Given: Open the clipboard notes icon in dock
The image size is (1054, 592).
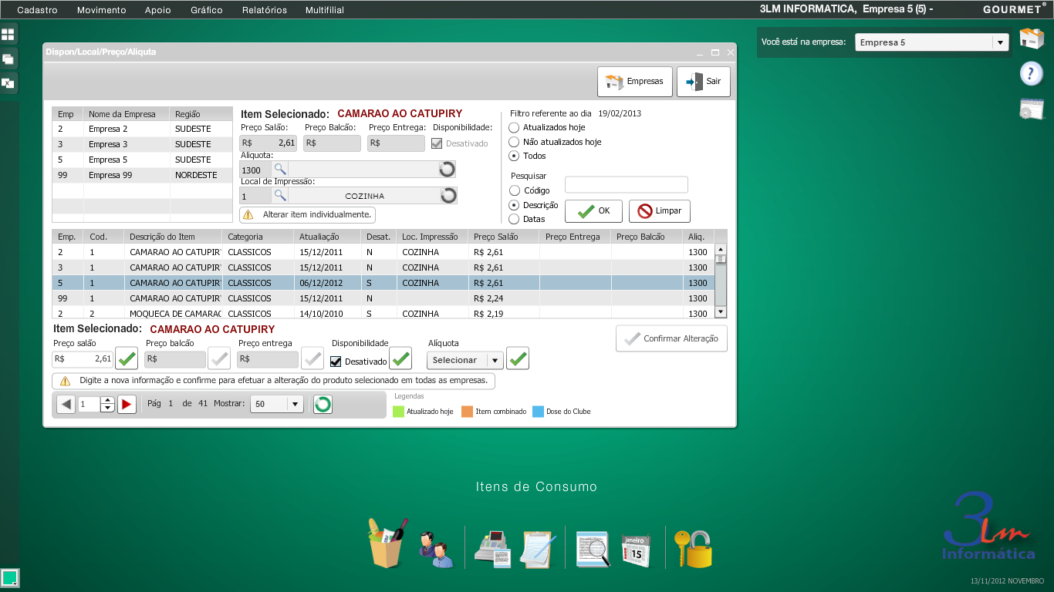Looking at the screenshot, I should 539,550.
